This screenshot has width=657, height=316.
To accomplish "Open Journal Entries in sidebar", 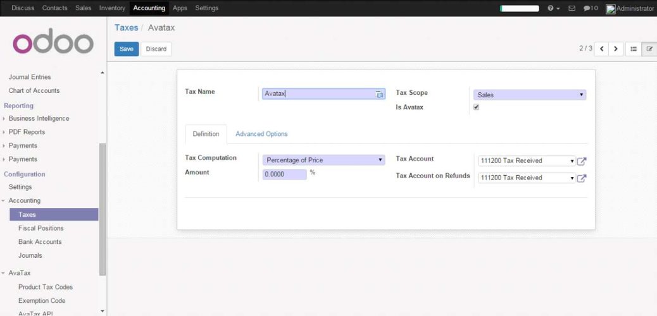I will pos(30,77).
